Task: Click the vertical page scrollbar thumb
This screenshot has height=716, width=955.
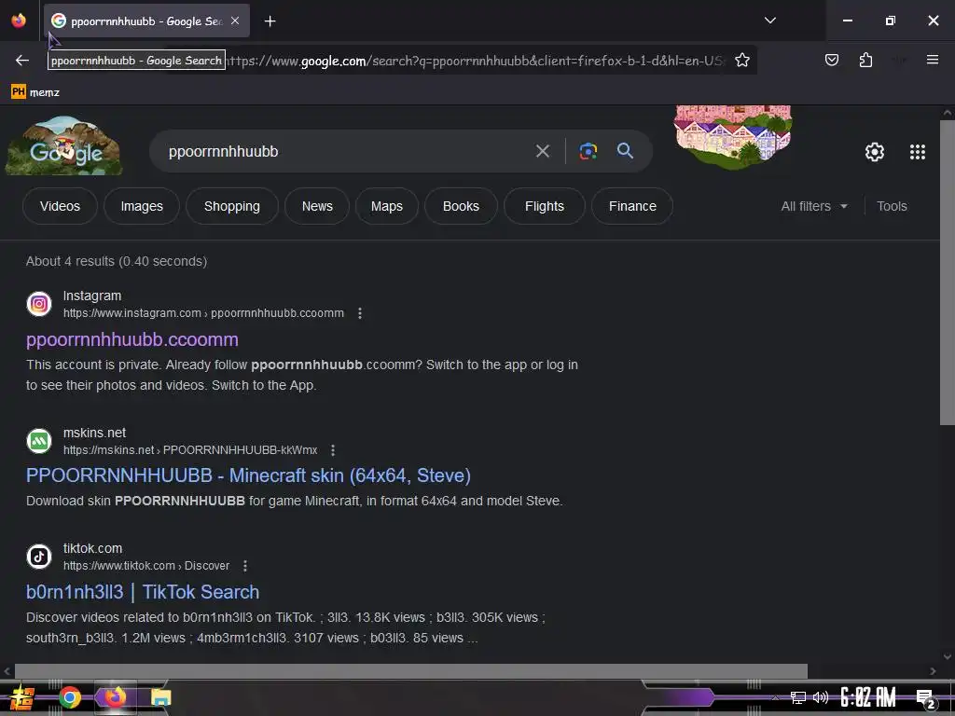Action: [x=948, y=273]
